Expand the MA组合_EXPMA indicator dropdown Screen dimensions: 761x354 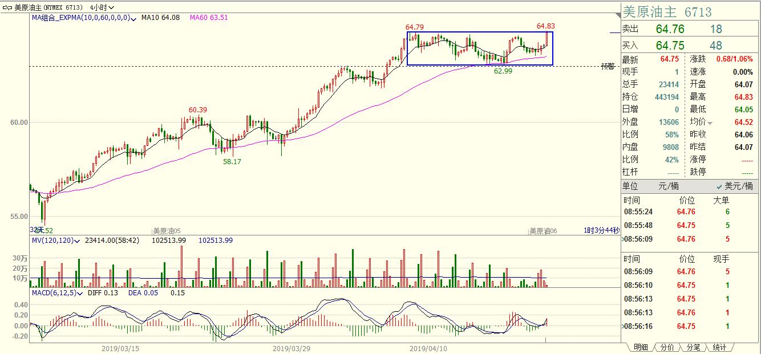[x=133, y=18]
